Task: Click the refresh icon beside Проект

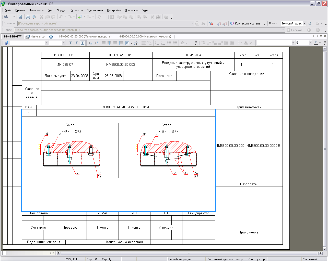Action: click(x=310, y=23)
